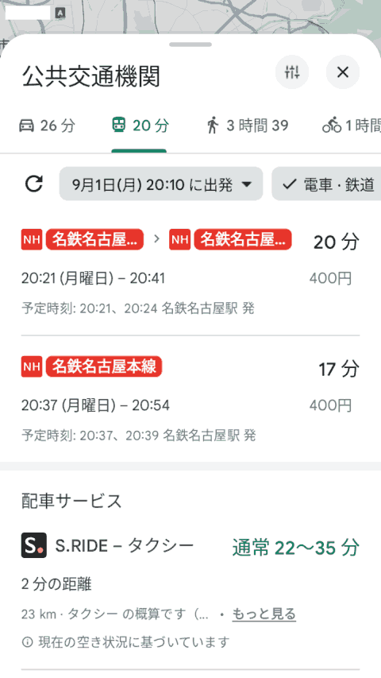Image resolution: width=381 pixels, height=678 pixels.
Task: Click the first red NH line icon
Action: tap(32, 239)
